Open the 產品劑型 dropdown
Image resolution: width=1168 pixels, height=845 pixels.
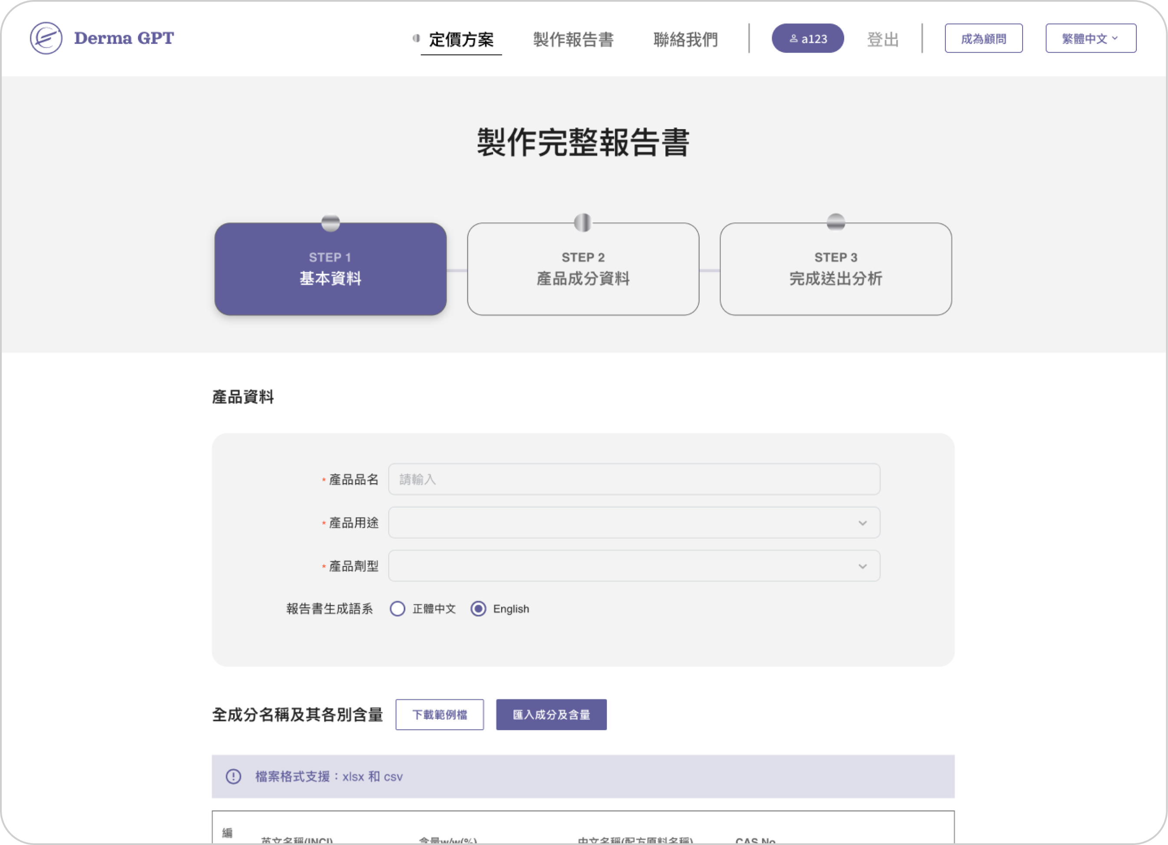click(x=634, y=566)
